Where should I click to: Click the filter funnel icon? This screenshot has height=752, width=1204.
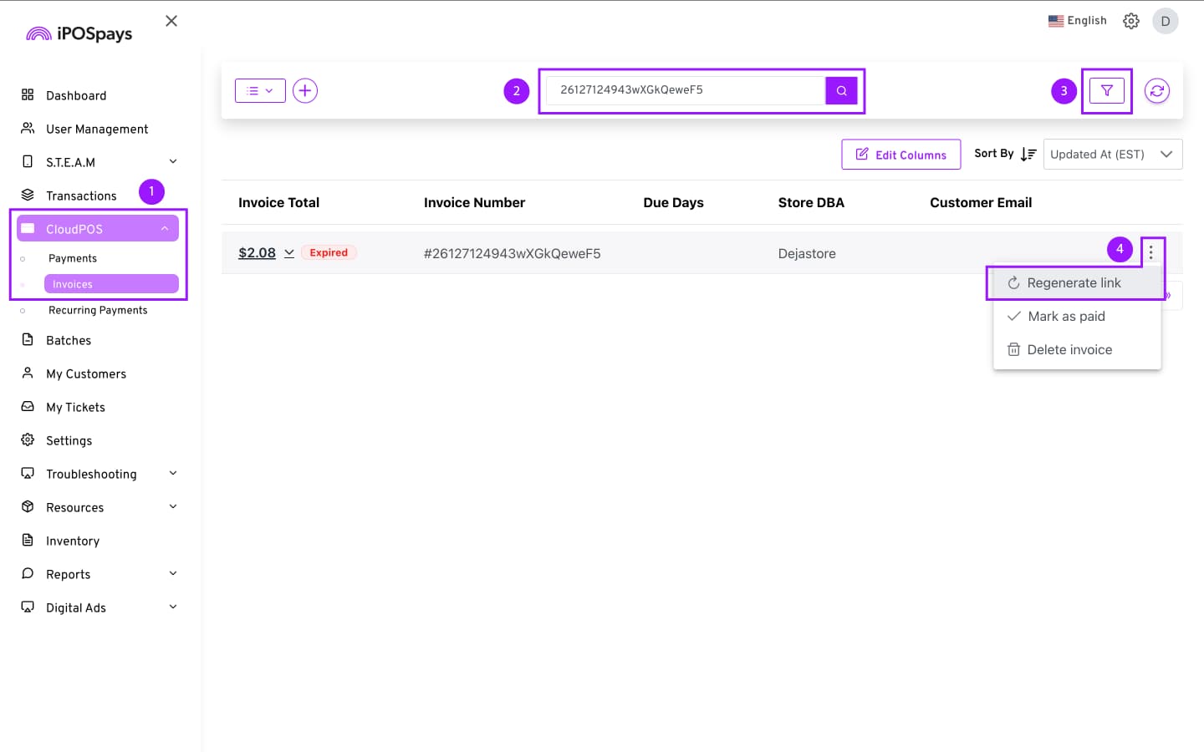pos(1106,91)
